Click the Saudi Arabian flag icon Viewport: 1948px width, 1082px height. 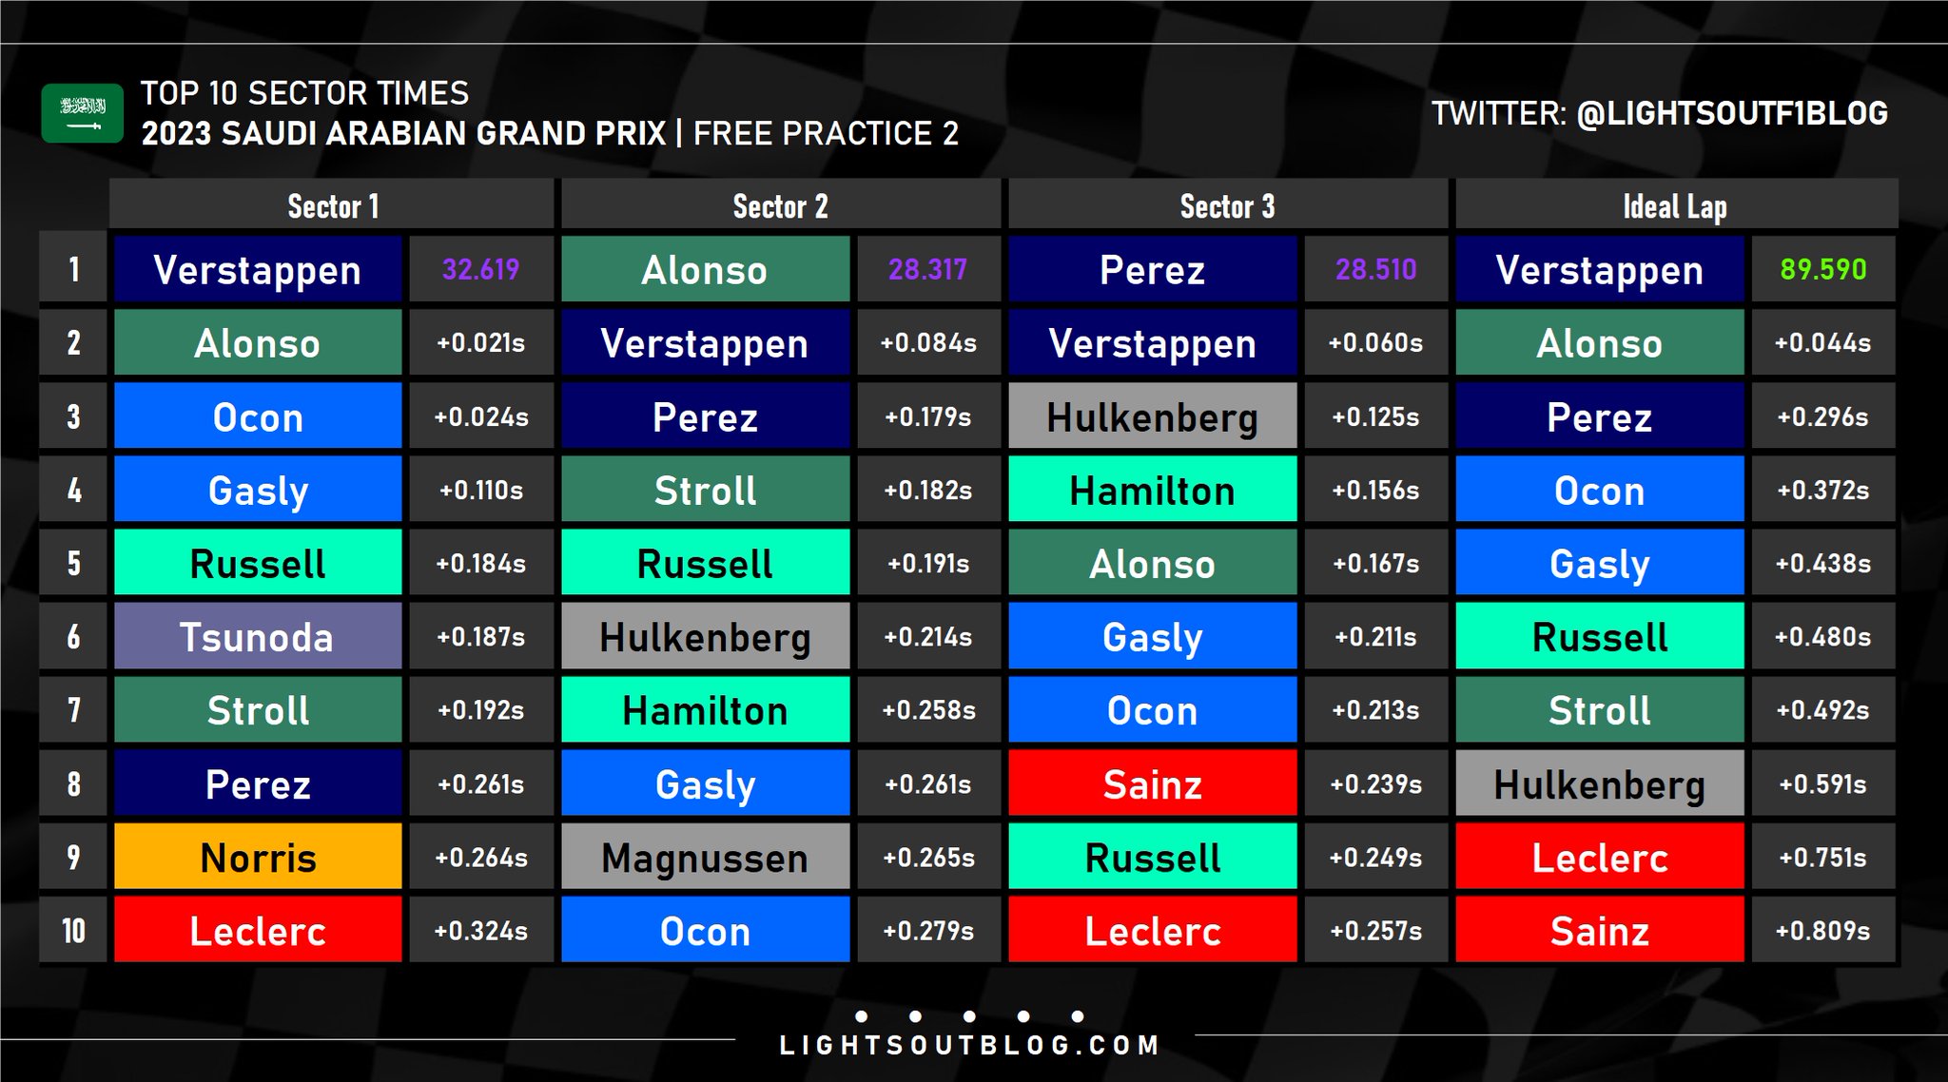point(82,113)
